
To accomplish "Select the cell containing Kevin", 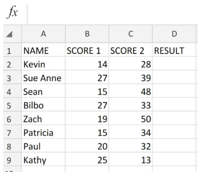I will point(43,63).
